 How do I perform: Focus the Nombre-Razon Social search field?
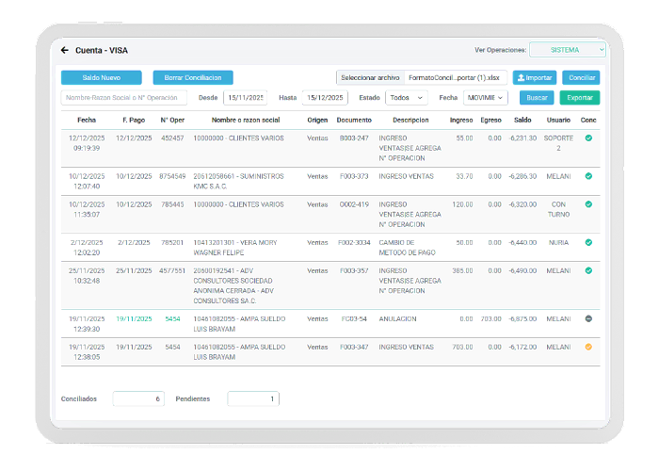(124, 98)
